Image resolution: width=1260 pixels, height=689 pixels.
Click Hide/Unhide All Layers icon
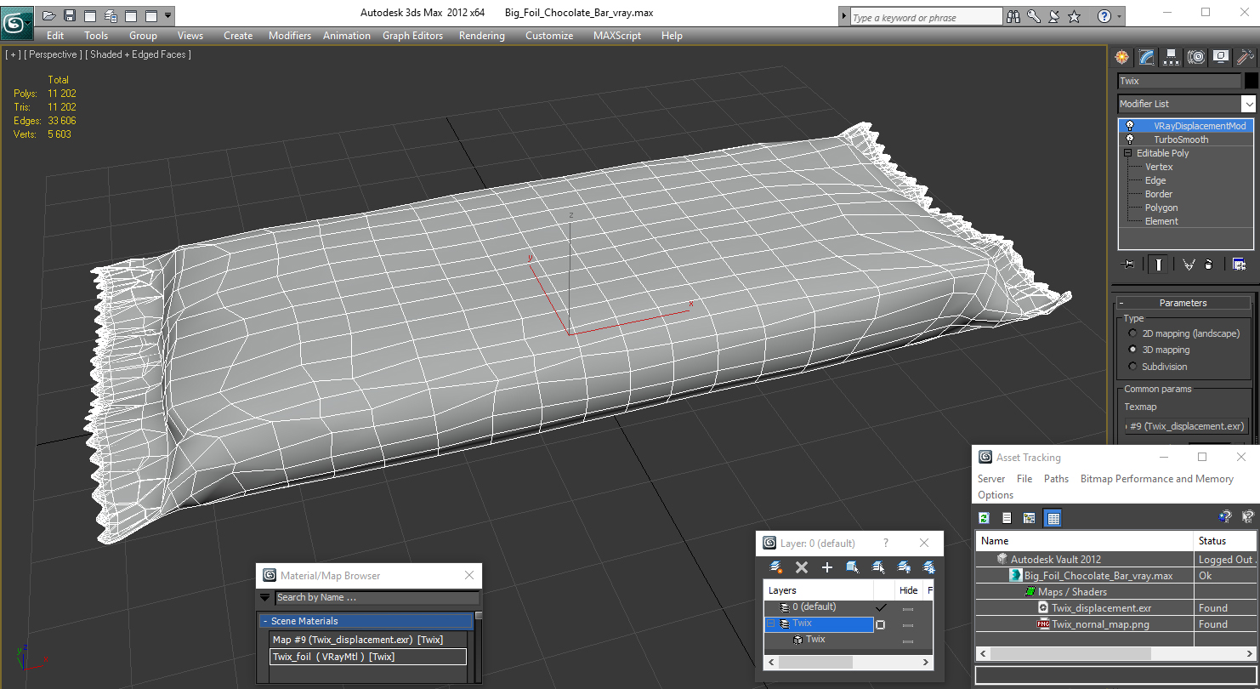tap(904, 567)
